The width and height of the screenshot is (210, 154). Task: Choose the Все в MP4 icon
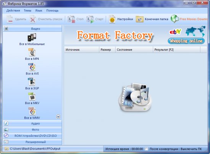[x=32, y=52]
